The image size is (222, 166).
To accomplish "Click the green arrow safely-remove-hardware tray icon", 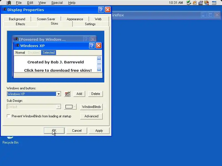I will tap(189, 3).
